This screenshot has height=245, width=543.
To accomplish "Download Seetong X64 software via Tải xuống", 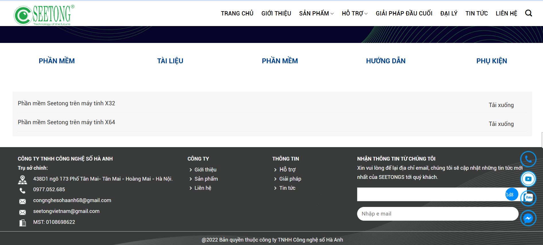I will (501, 124).
